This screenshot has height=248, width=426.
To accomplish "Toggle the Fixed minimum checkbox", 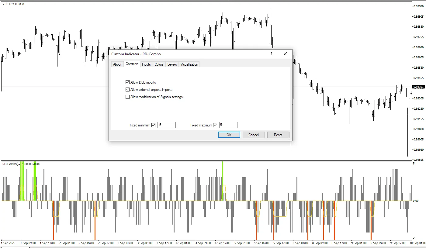I will click(x=153, y=125).
